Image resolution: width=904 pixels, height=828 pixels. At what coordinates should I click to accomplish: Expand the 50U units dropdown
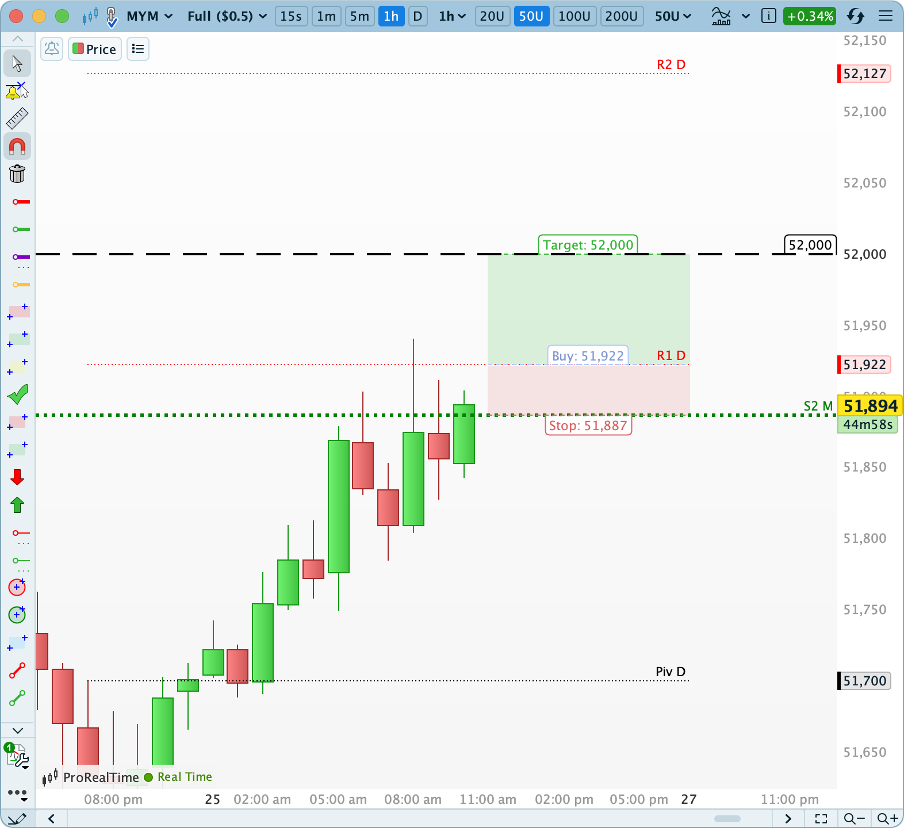[x=673, y=16]
